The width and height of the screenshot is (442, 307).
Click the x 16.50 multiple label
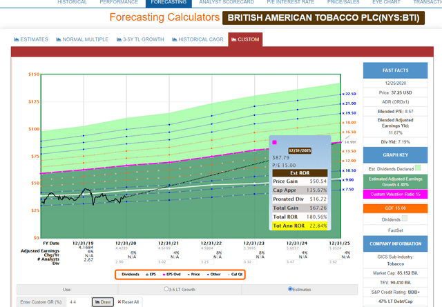pos(349,132)
